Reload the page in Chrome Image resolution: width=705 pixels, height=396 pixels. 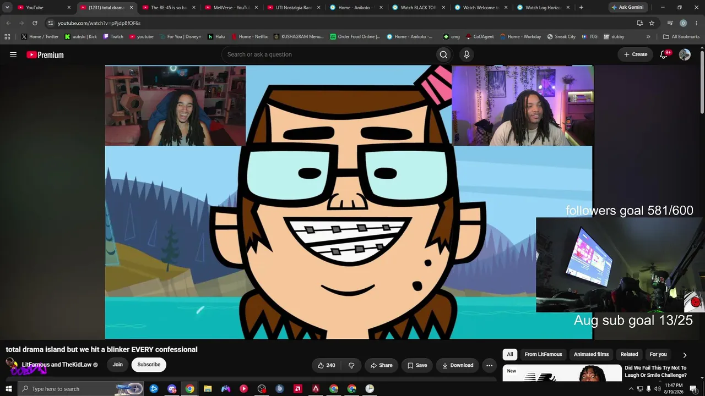click(x=35, y=23)
